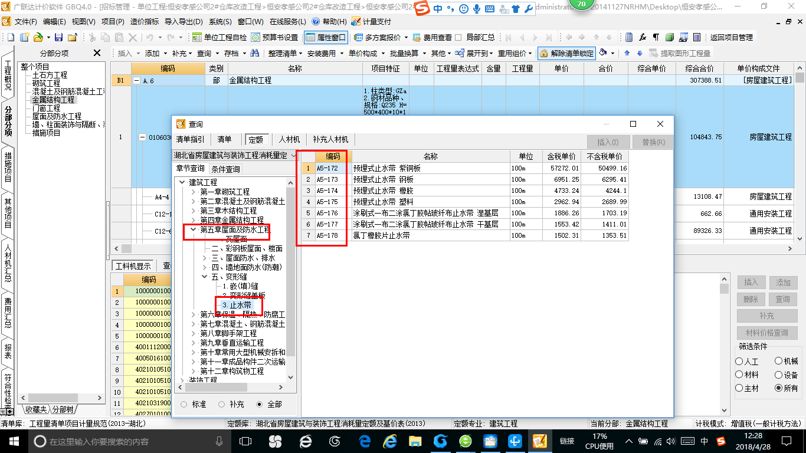Click the list sheet icon beside 返回项目管理
Viewport: 806px width, 453px height.
(x=697, y=37)
